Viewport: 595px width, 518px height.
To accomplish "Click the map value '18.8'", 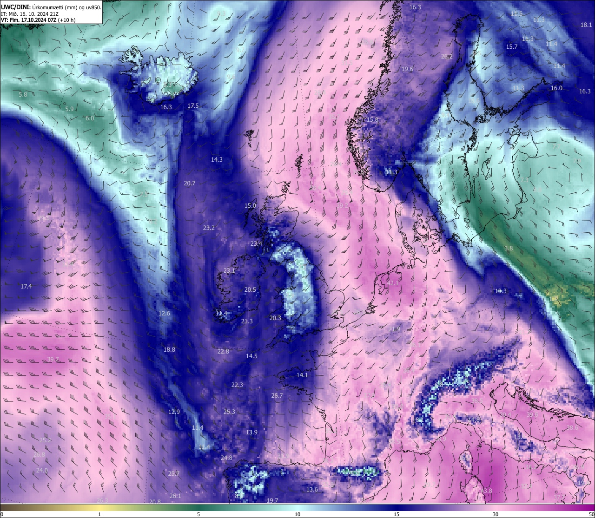I will pyautogui.click(x=169, y=350).
